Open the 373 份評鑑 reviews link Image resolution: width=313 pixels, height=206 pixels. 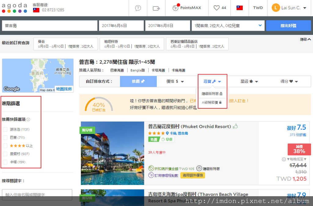pos(298,135)
